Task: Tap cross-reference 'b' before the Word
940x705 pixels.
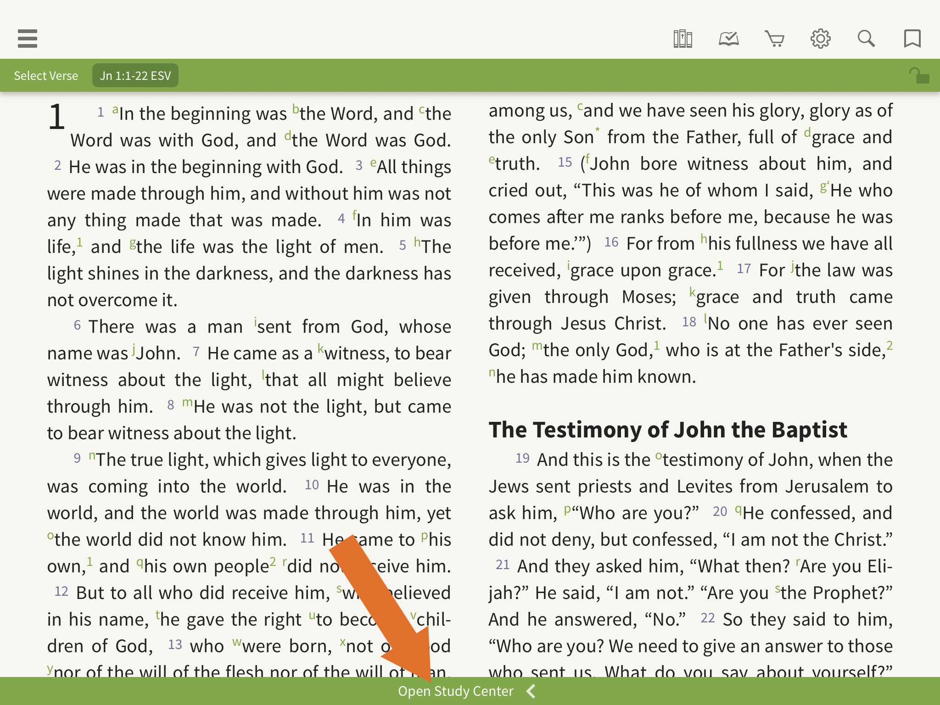Action: pos(296,109)
